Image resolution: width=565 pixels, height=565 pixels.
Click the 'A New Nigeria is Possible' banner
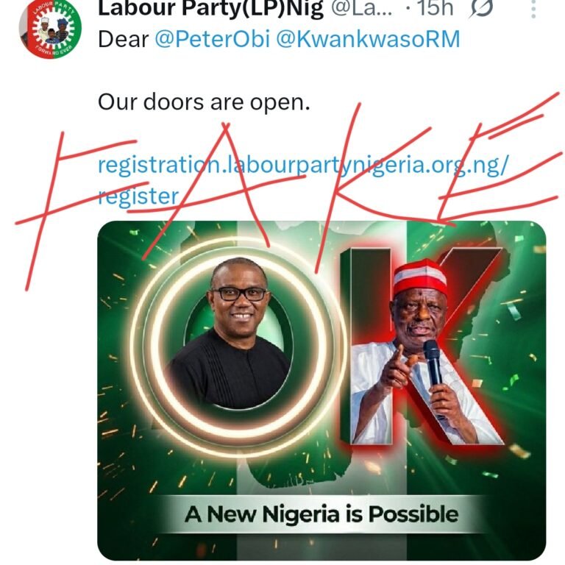pyautogui.click(x=321, y=513)
